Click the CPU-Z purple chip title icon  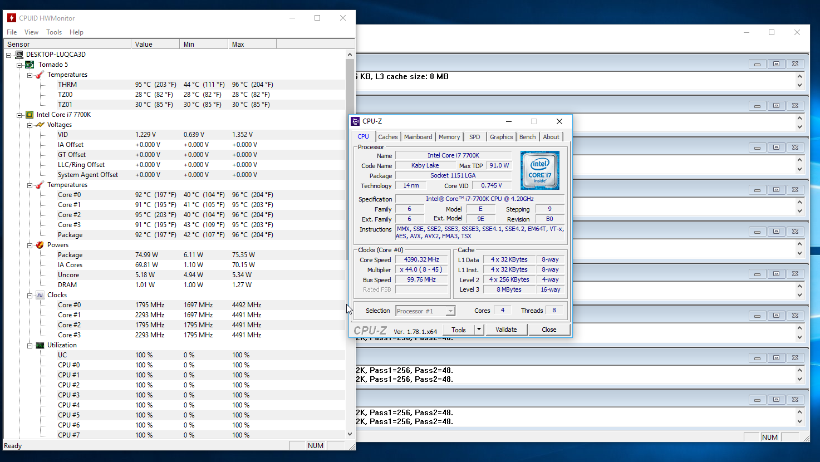(x=355, y=121)
